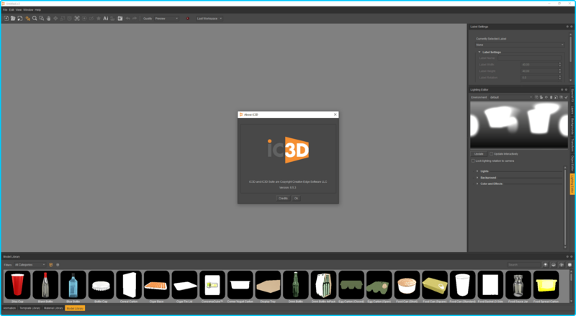Open the Window menu
The image size is (576, 316).
click(28, 10)
